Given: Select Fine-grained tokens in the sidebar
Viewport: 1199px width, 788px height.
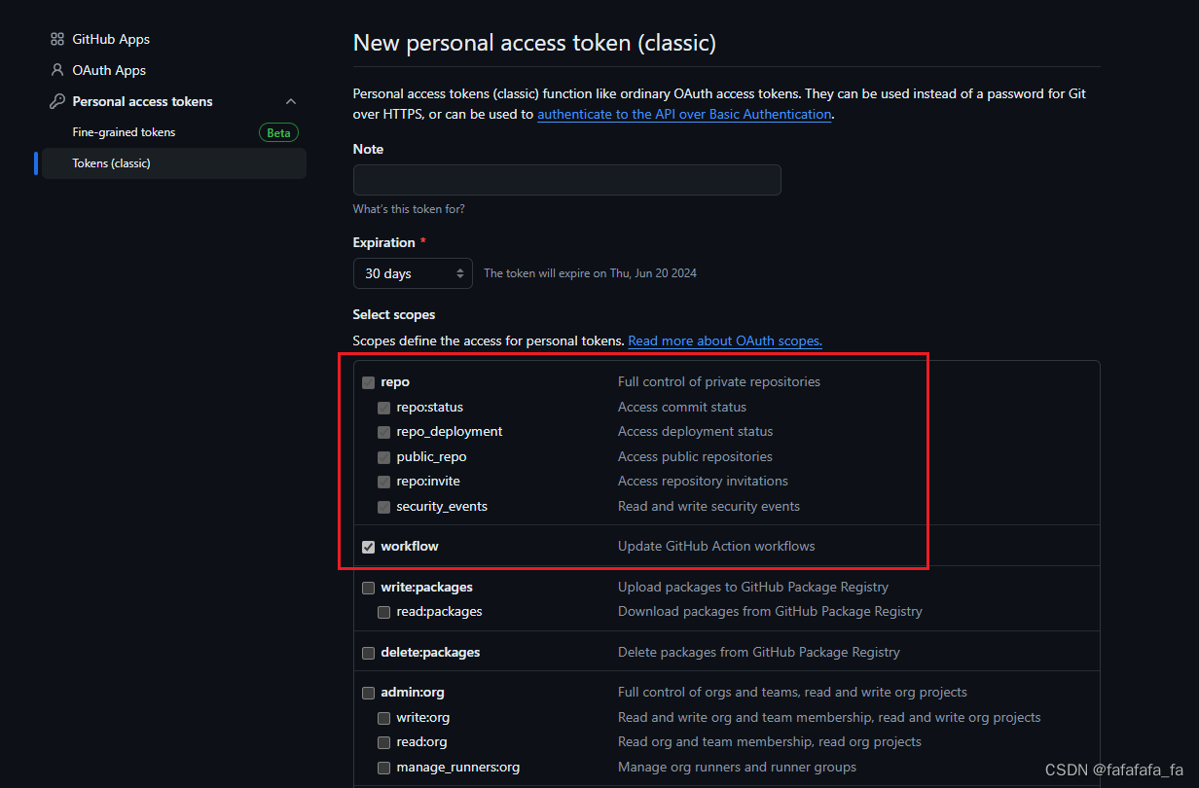Looking at the screenshot, I should tap(124, 132).
